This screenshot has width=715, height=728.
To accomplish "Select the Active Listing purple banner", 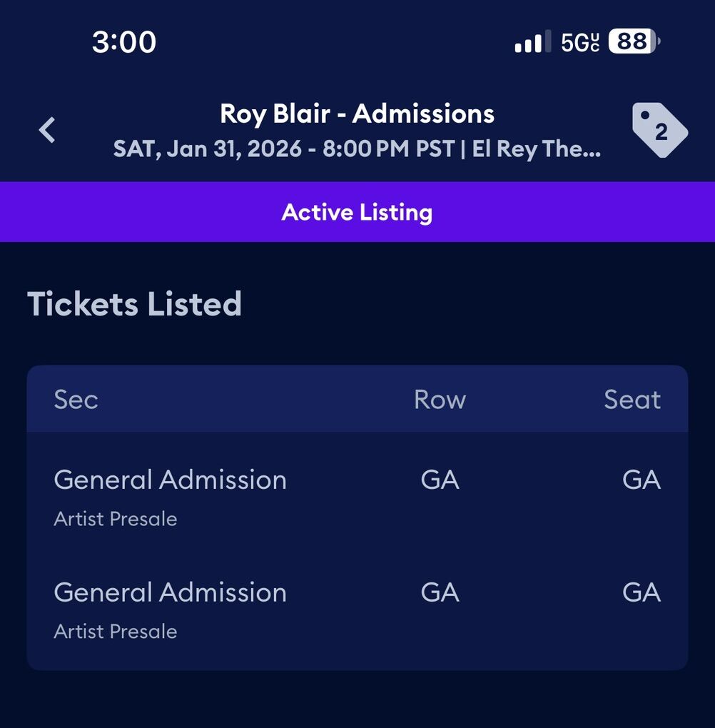I will click(357, 212).
